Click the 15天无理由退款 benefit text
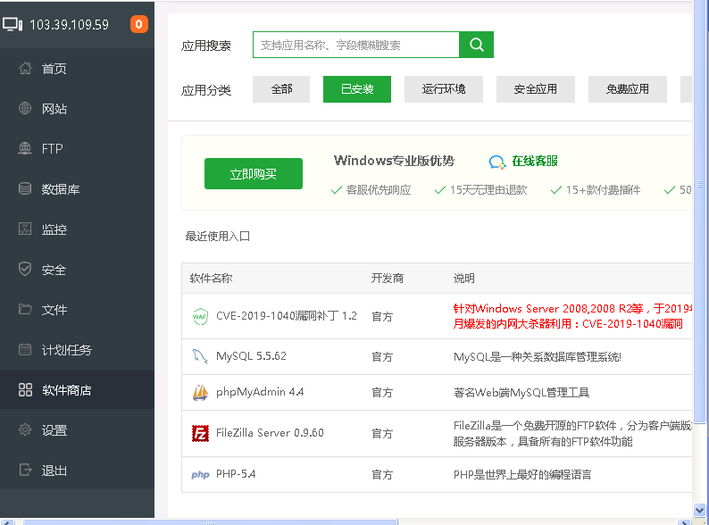 [x=488, y=190]
